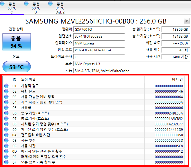Click the drive letter field C:
Screen dimensions: 191x167
point(99,57)
